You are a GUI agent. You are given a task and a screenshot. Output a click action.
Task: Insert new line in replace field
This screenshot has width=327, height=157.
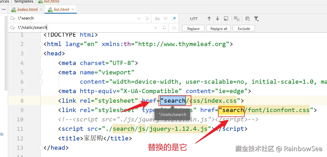point(164,28)
